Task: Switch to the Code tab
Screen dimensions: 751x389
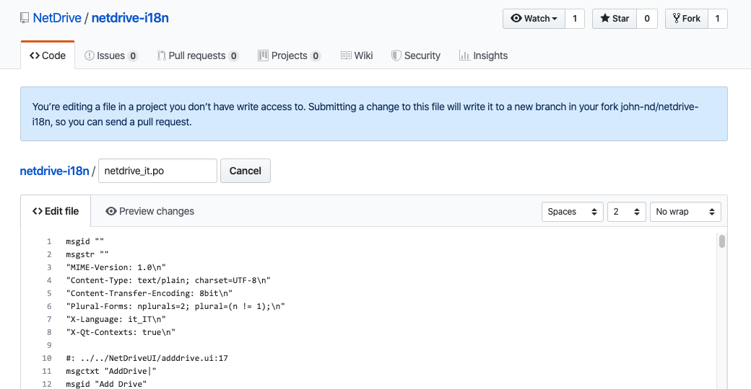Action: (x=48, y=55)
